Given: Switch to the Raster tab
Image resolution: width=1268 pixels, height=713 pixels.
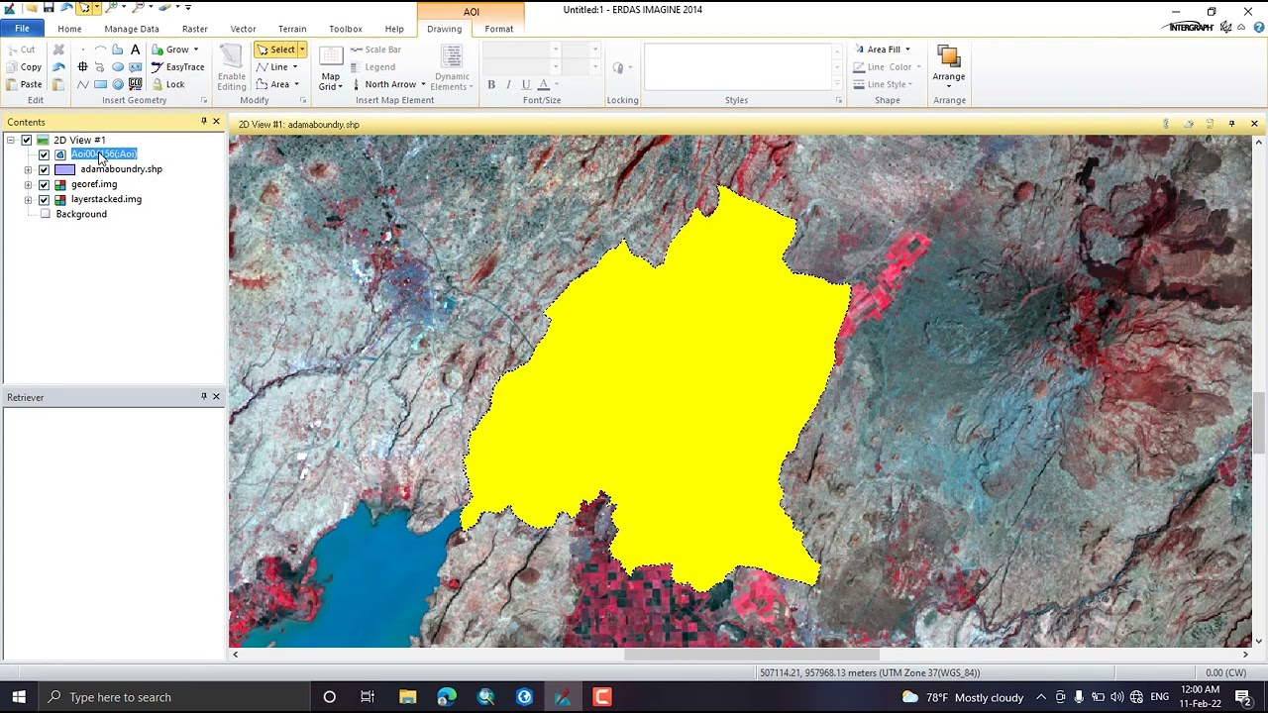Looking at the screenshot, I should click(195, 29).
